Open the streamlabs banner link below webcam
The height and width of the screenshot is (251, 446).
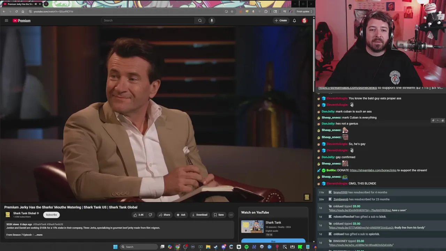347,88
